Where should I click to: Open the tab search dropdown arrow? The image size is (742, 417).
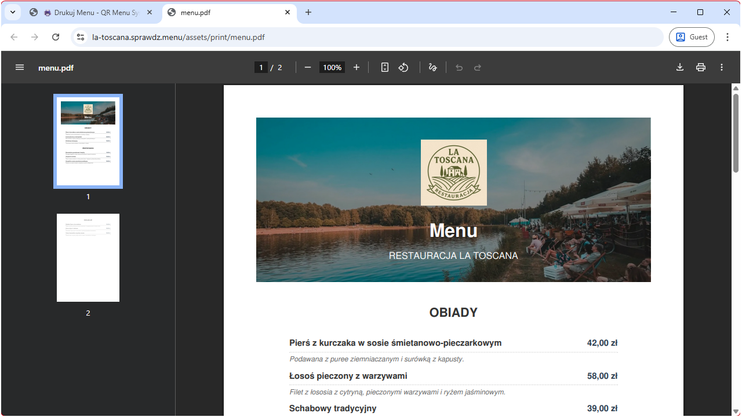click(x=12, y=12)
